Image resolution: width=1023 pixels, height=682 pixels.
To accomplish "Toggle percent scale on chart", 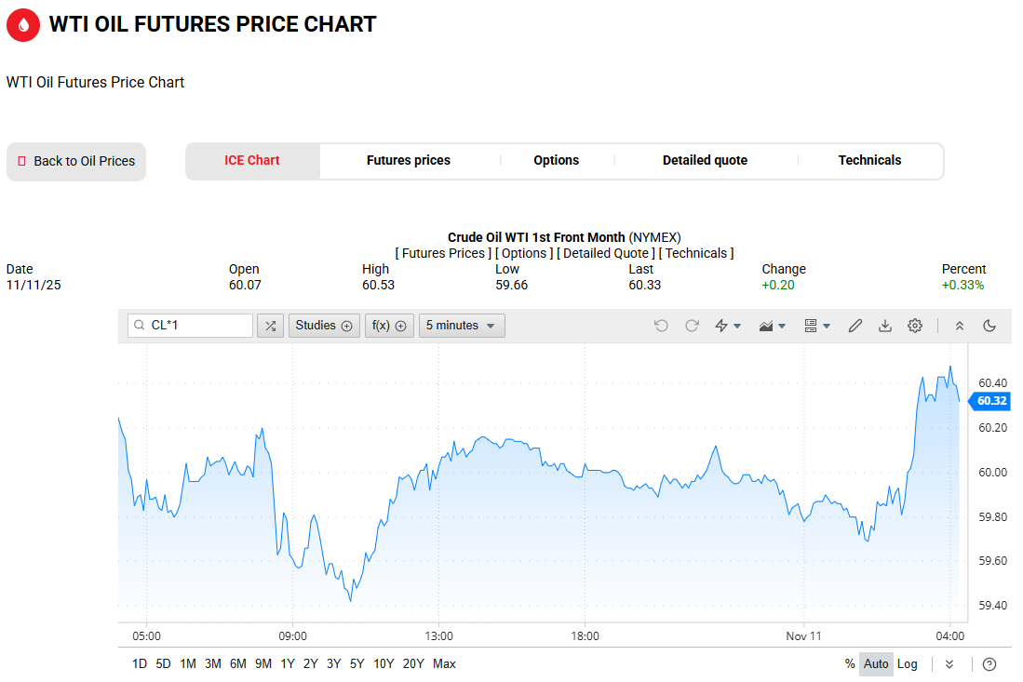I will click(850, 664).
